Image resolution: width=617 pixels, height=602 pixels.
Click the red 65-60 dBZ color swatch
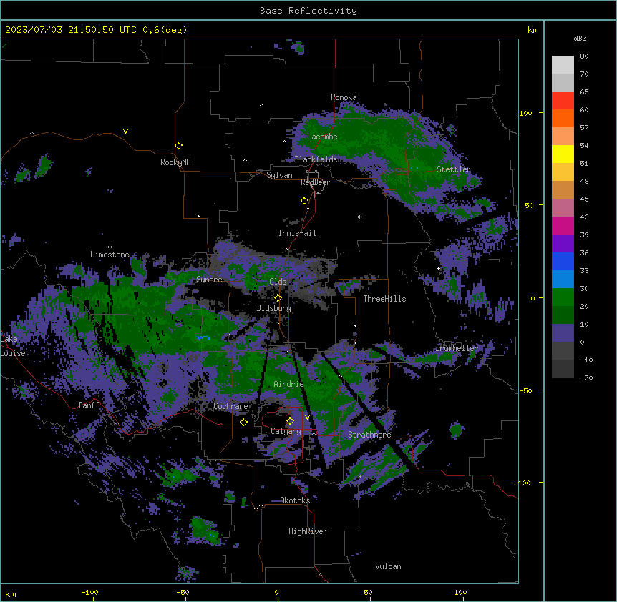[x=563, y=101]
